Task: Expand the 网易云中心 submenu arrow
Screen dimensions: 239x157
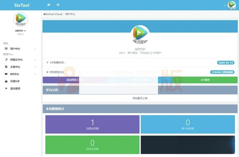Action: coord(35,60)
